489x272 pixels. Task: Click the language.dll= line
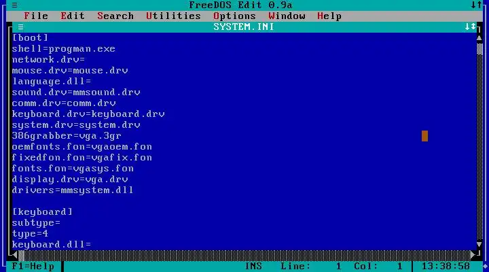52,82
